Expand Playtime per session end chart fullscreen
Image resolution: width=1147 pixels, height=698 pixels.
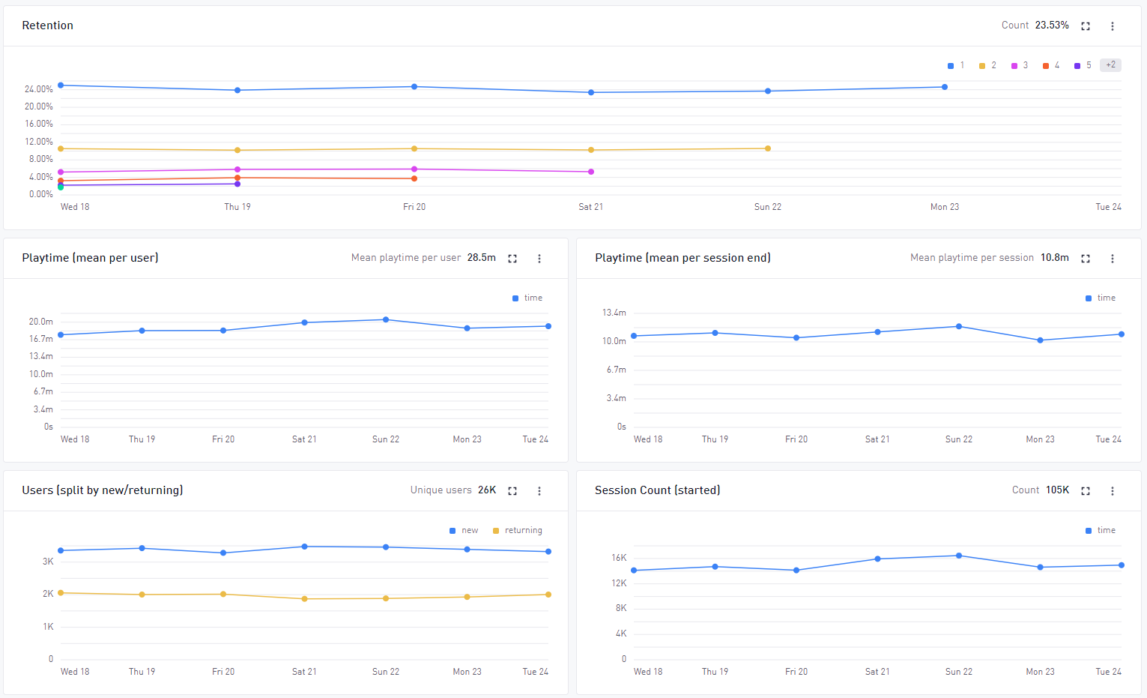[1086, 259]
